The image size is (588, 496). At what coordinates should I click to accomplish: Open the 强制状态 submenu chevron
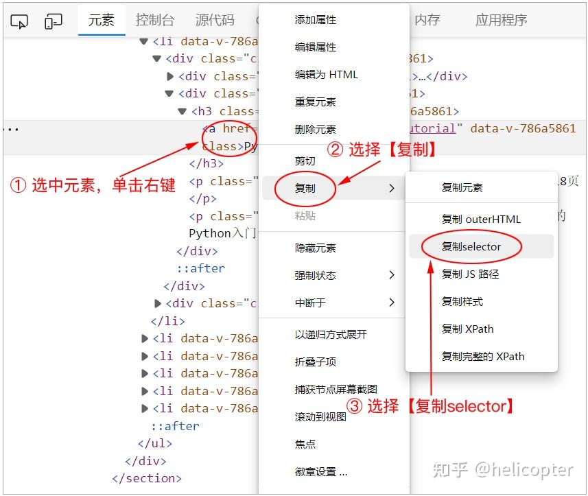[392, 275]
